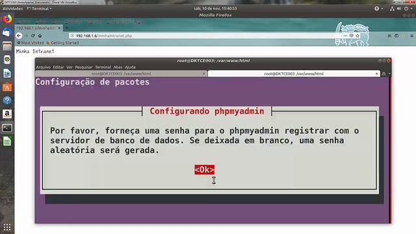Toggle Firefox sidebar icon
Viewport: 416px width, 234px height.
click(396, 36)
